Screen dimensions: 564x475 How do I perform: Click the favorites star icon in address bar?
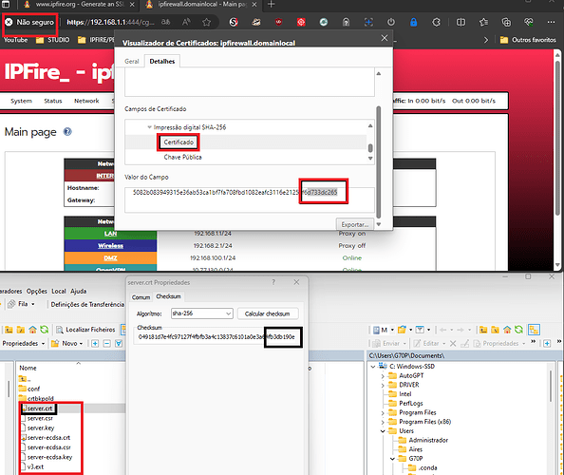point(206,22)
